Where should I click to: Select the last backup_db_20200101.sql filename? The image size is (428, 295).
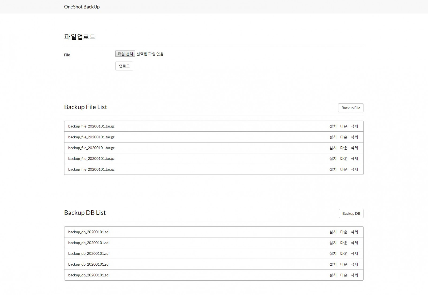[89, 275]
